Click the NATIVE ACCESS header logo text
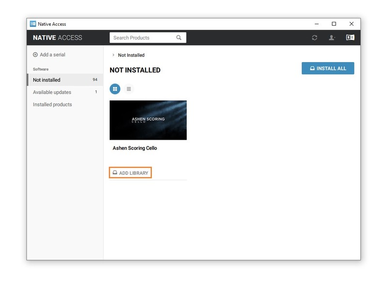The height and width of the screenshot is (286, 388). pos(57,38)
